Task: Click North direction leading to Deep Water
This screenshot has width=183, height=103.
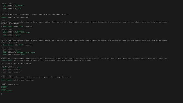Action: tap(5, 5)
